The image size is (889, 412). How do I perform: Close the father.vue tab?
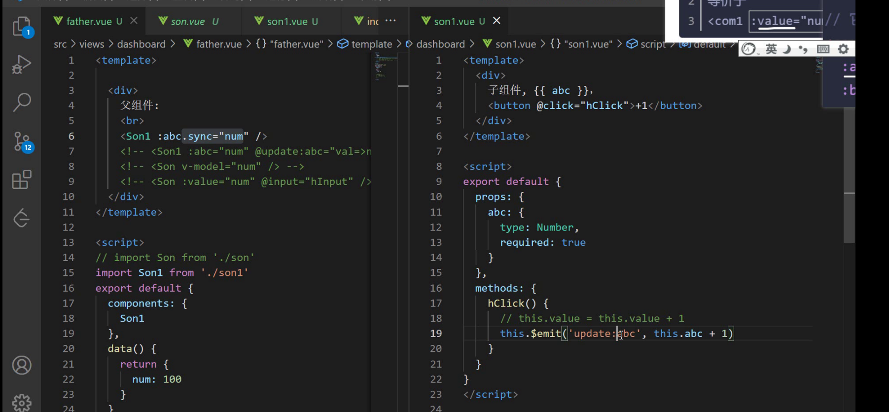pos(134,21)
